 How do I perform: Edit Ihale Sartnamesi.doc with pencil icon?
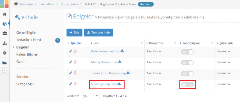point(71,51)
